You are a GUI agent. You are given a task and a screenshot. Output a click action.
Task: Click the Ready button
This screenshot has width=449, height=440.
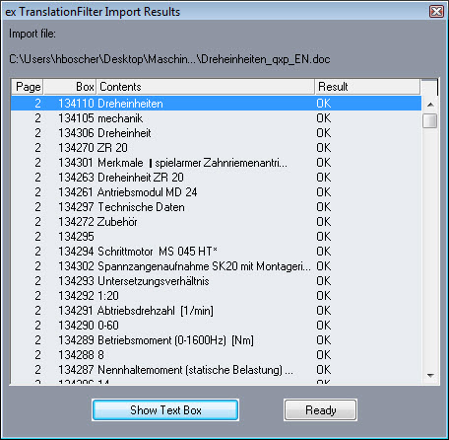pyautogui.click(x=320, y=409)
